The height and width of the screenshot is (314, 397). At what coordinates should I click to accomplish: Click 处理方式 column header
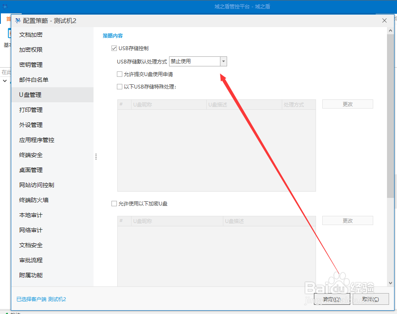(x=299, y=104)
